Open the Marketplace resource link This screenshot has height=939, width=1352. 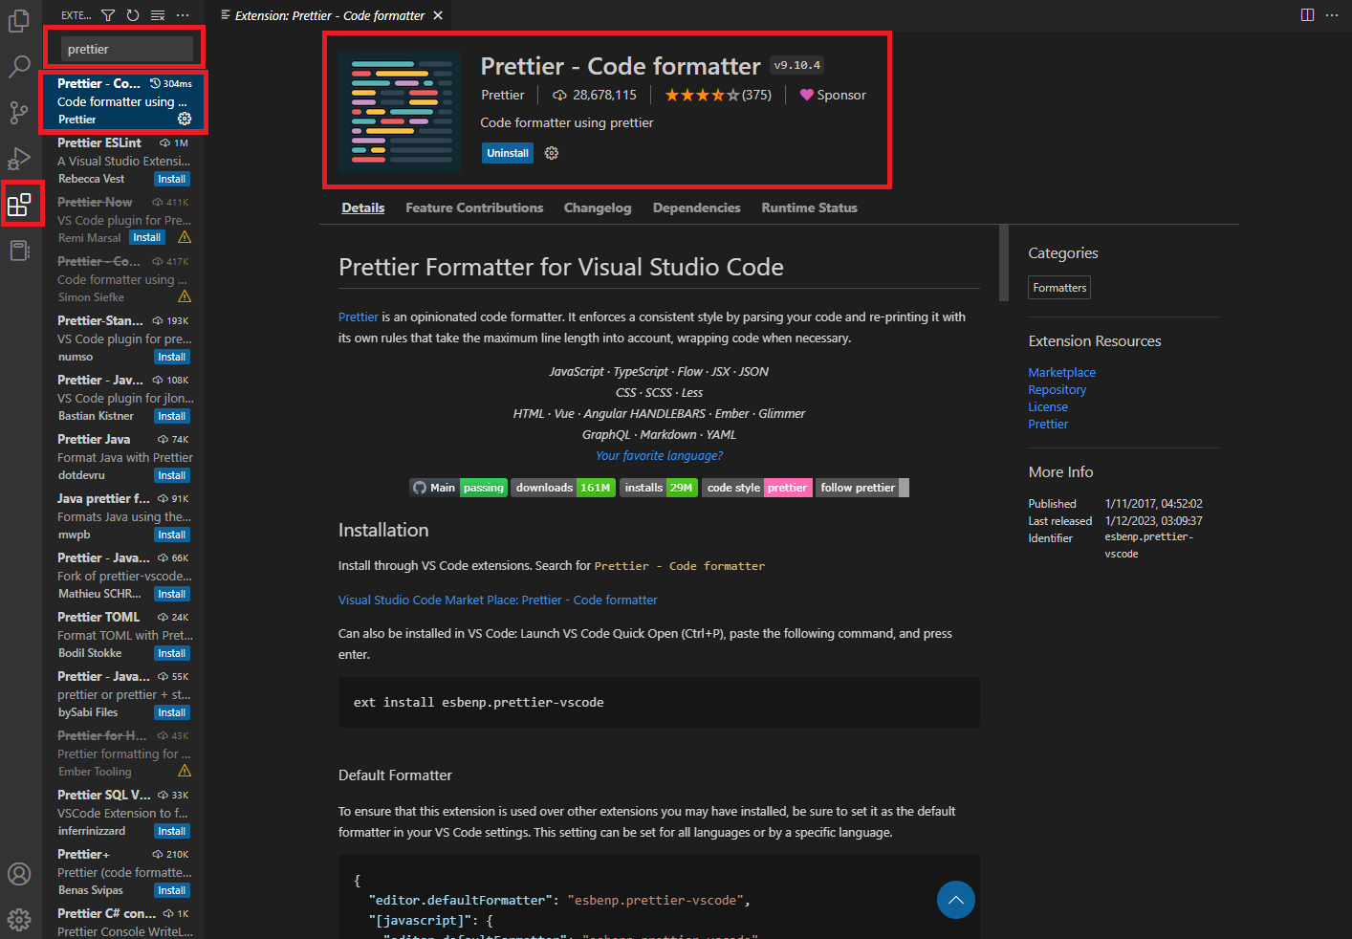pos(1062,372)
